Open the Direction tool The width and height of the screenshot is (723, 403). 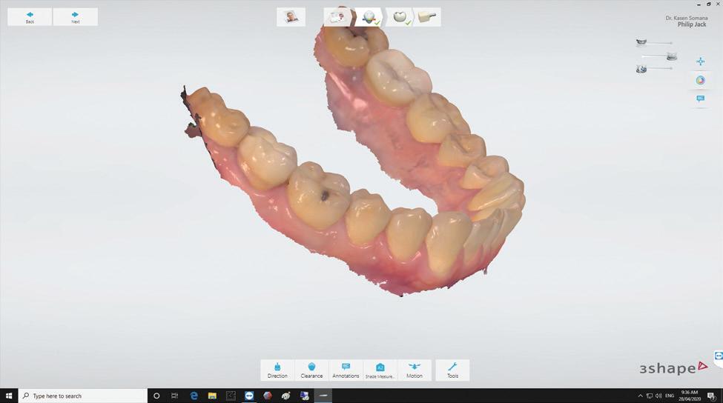277,370
